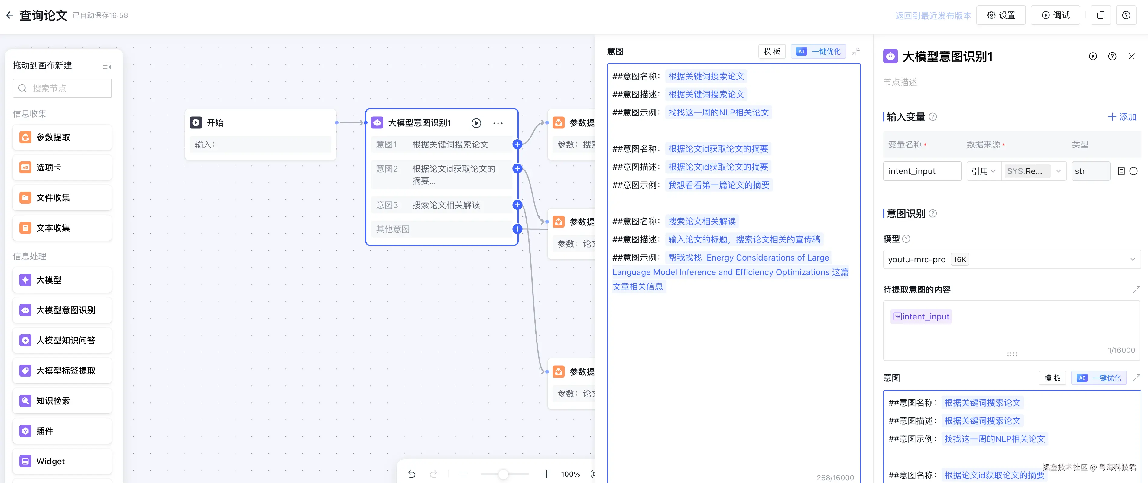The image size is (1148, 483).
Task: Expand the 待提取意图的内容 editor
Action: click(x=1136, y=290)
